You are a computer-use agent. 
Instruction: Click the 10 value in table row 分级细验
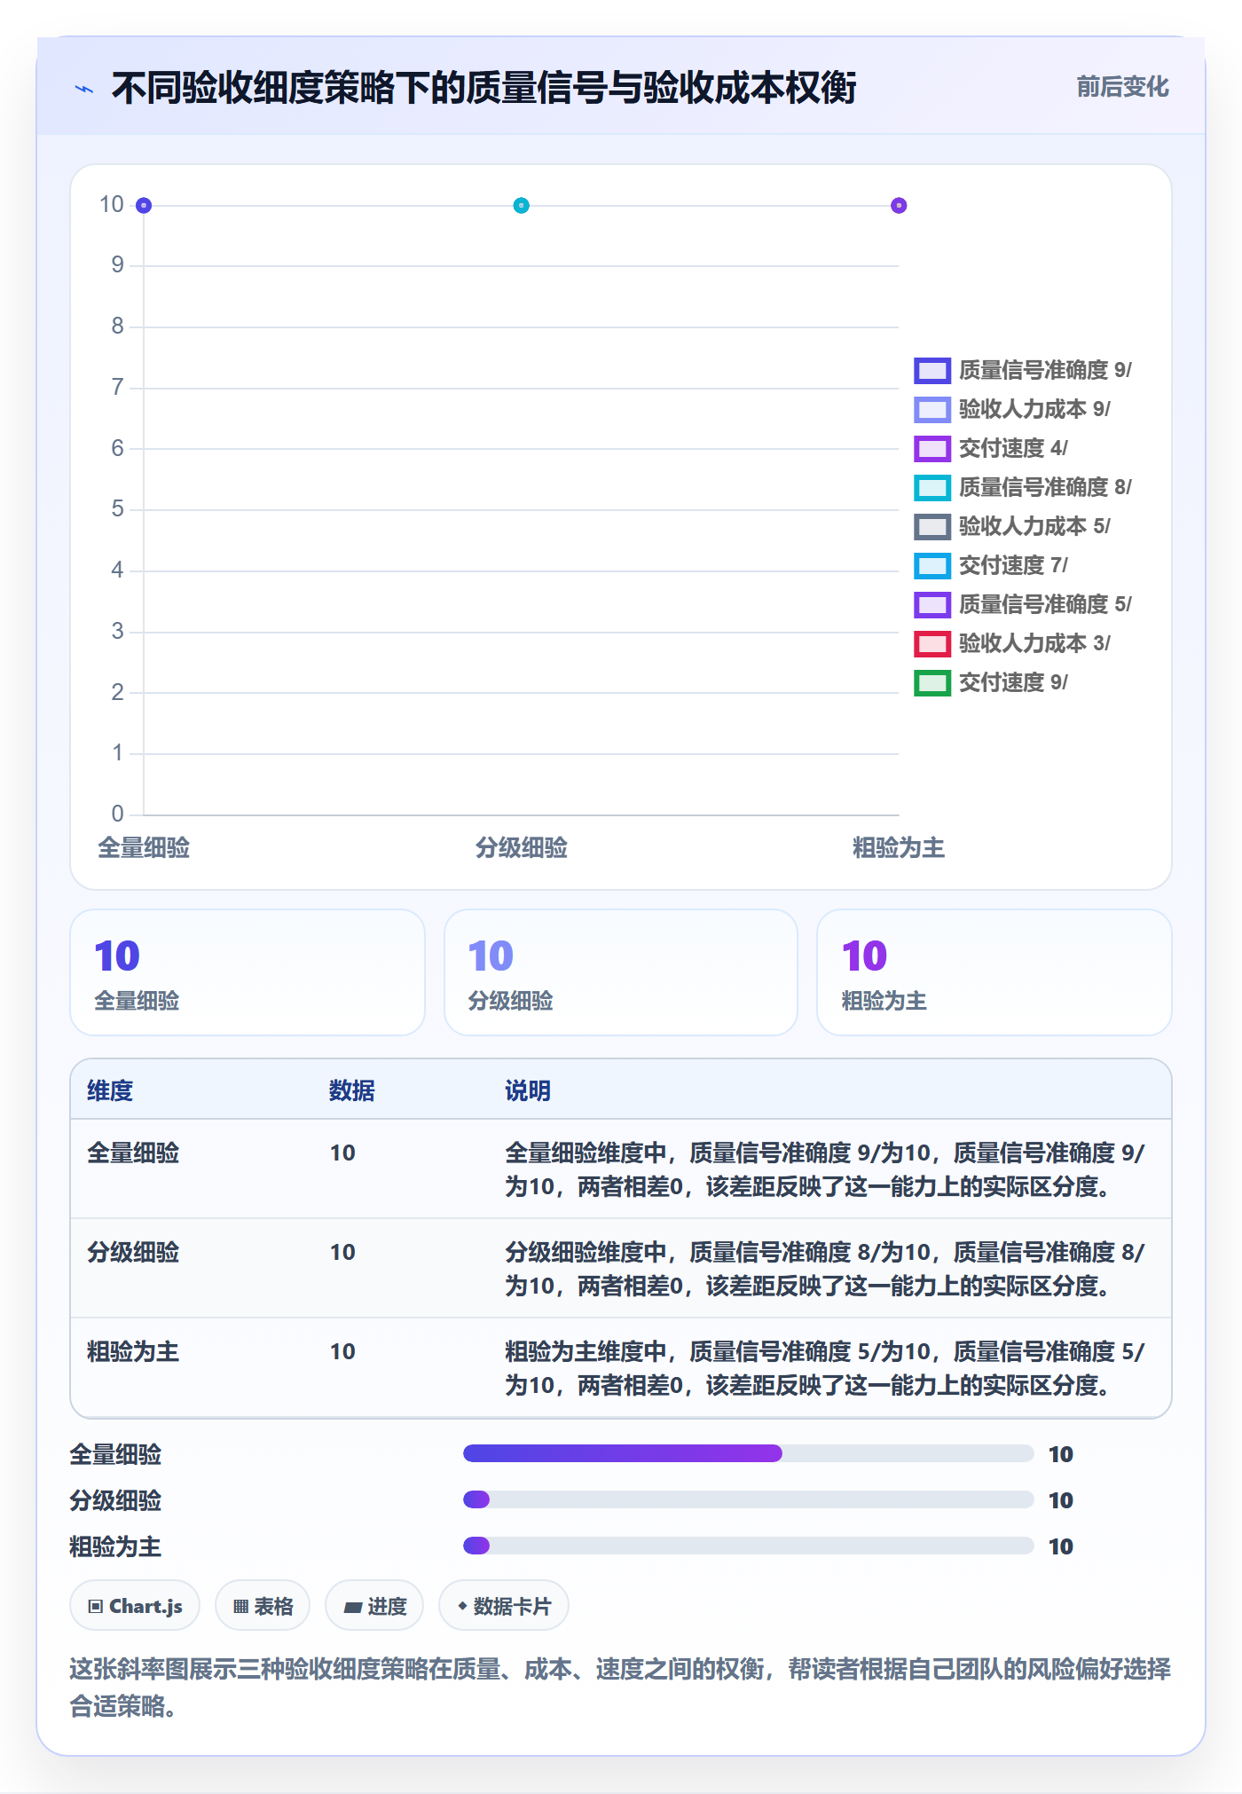click(342, 1252)
